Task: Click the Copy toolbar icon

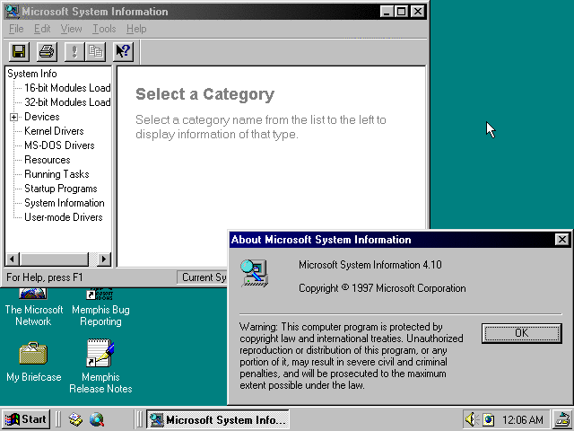Action: (96, 51)
